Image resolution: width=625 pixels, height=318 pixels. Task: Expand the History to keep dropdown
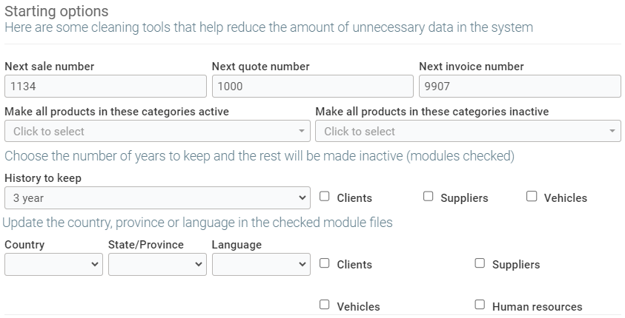pos(157,198)
